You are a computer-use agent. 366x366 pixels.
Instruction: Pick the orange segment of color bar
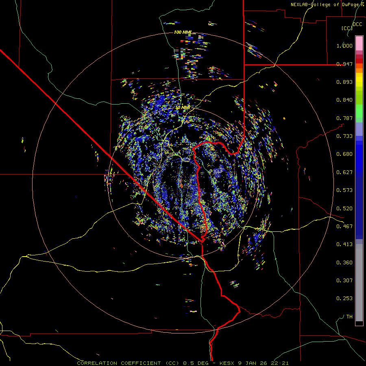click(x=359, y=70)
